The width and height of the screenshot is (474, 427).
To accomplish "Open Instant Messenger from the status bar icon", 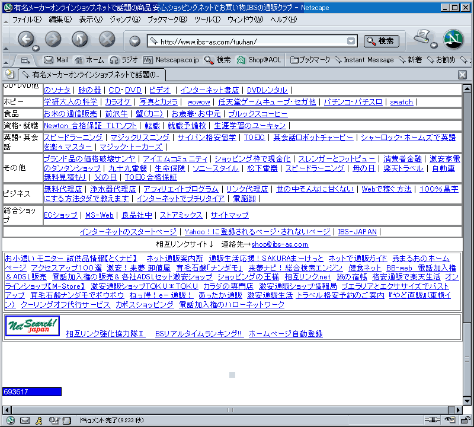I will click(39, 420).
